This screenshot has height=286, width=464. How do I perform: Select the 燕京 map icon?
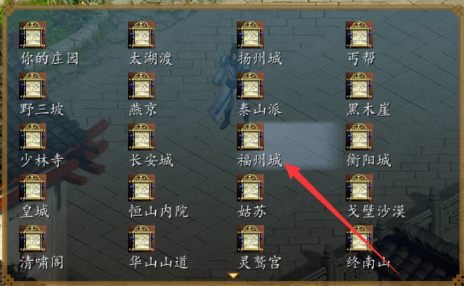[142, 86]
